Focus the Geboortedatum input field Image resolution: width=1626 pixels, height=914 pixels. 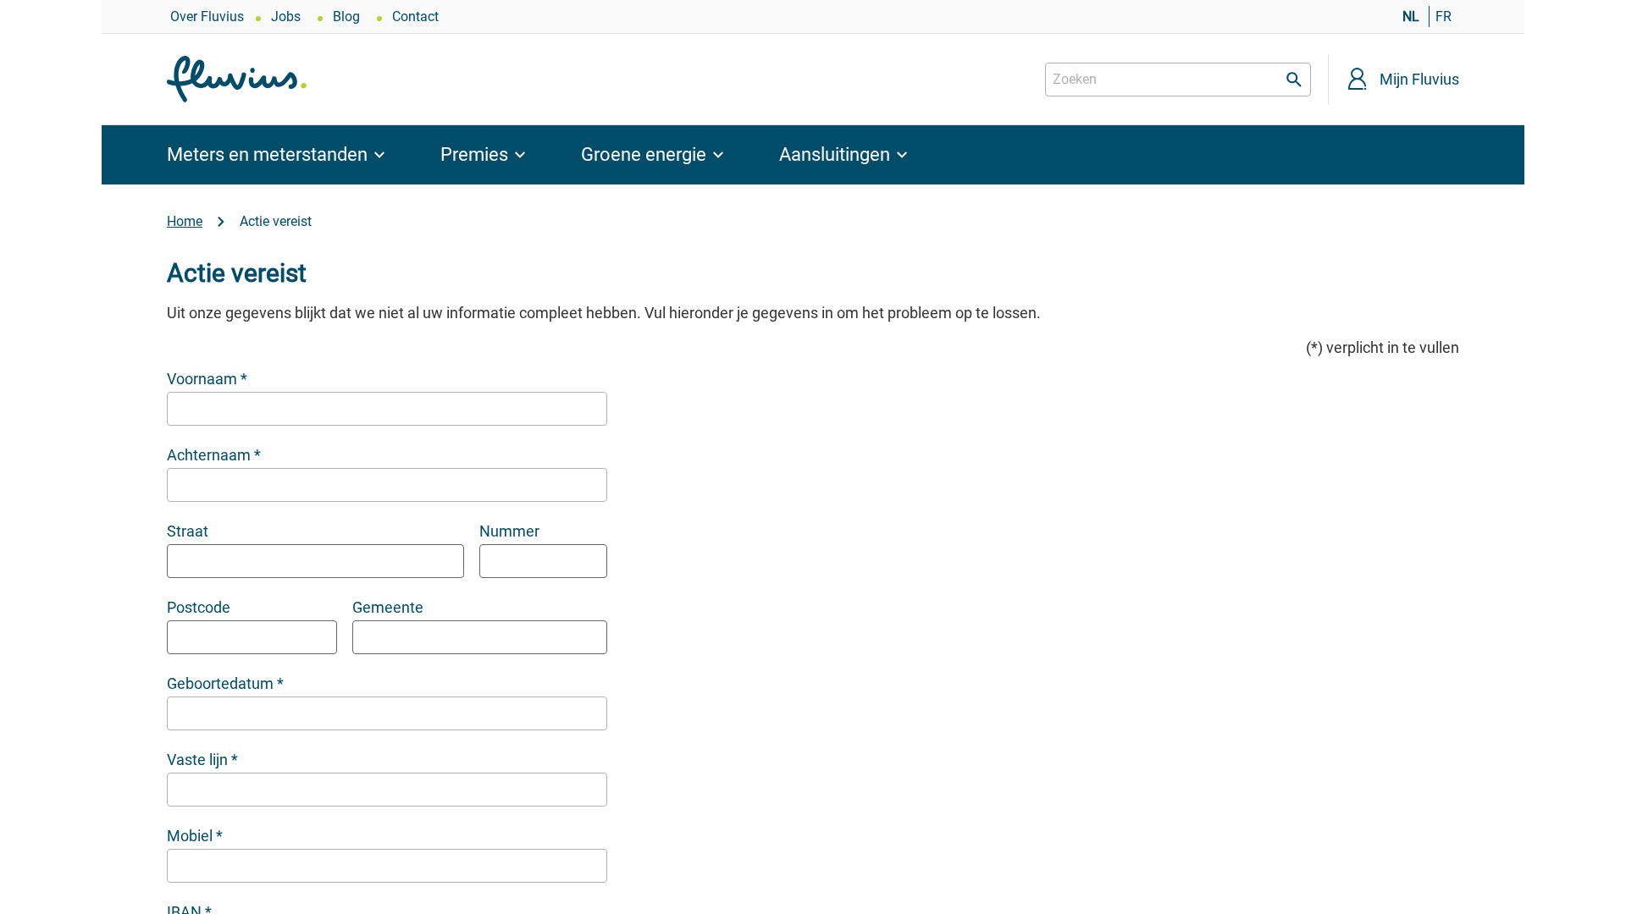[387, 713]
